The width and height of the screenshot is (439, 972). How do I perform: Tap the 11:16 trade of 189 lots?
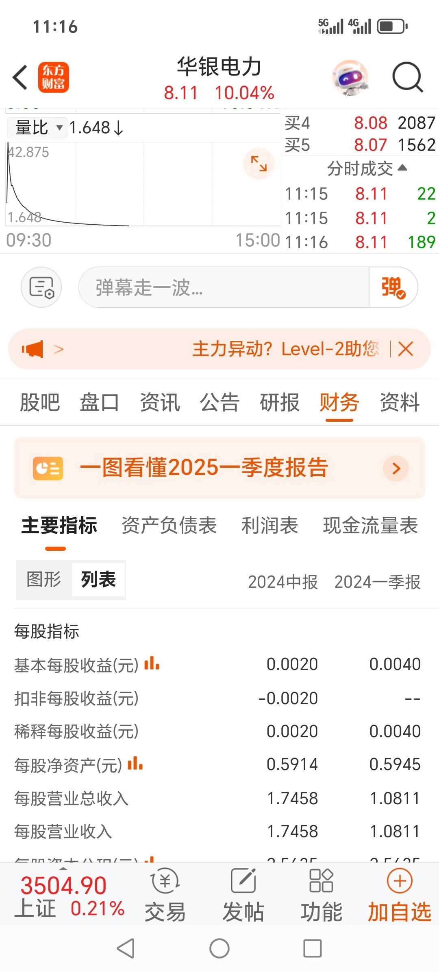[x=360, y=242]
